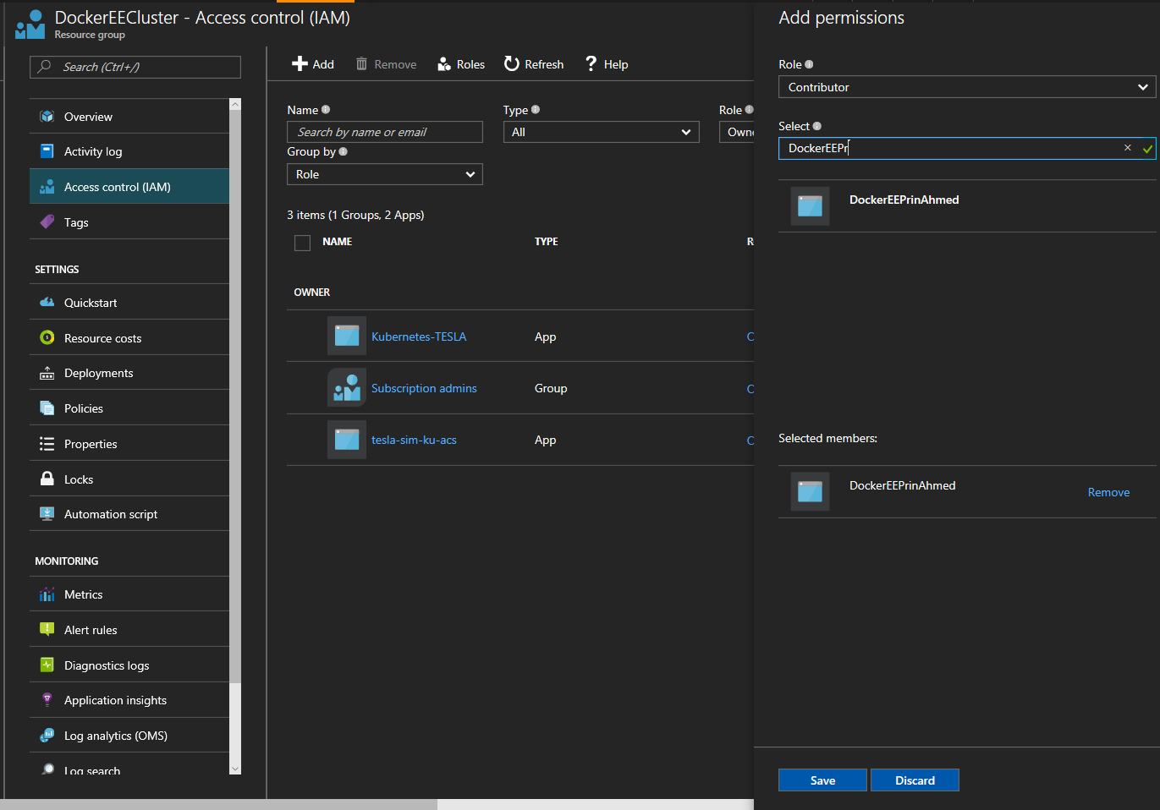The width and height of the screenshot is (1160, 810).
Task: Click Remove link for DockerEEPrinAhmed
Action: tap(1108, 492)
